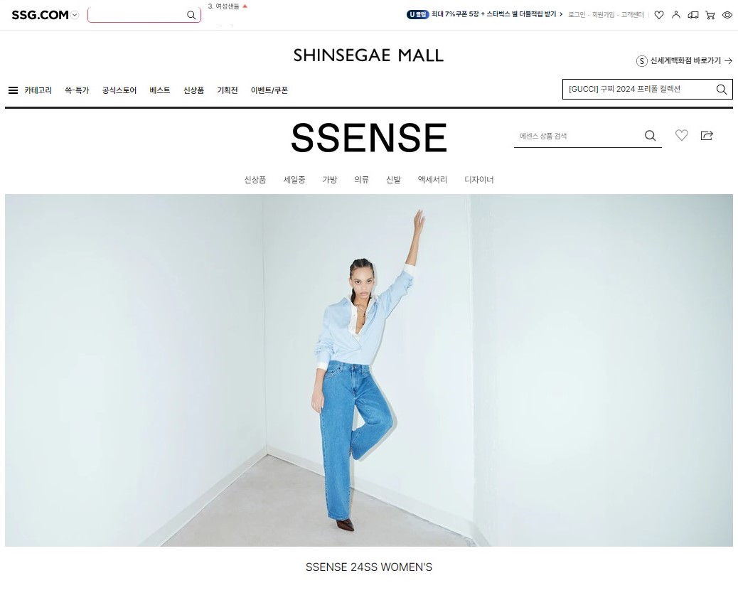The width and height of the screenshot is (738, 605).
Task: Click the heart wishlist icon in top bar
Action: pos(659,15)
